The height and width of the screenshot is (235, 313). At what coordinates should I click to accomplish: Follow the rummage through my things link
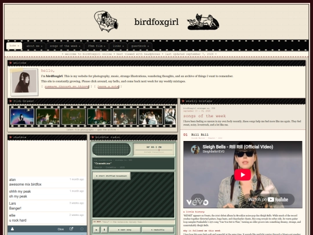67,86
